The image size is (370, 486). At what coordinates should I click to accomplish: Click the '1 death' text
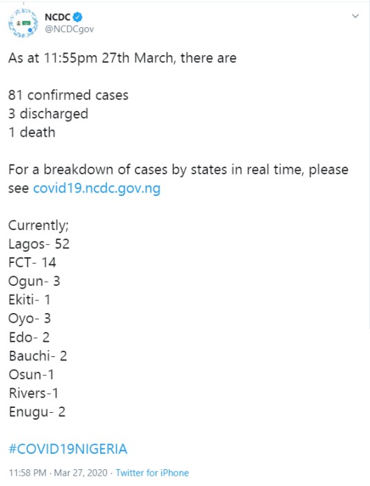click(32, 132)
